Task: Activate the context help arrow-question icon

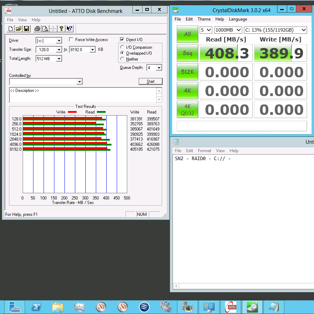Action: coord(69,29)
